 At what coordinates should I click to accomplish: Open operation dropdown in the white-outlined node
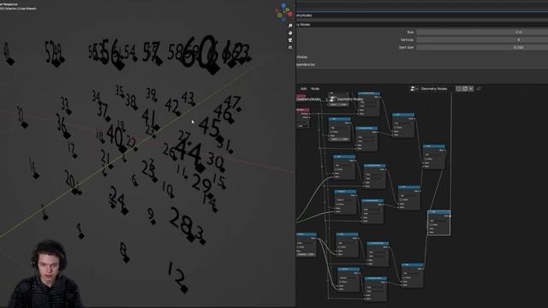pyautogui.click(x=439, y=221)
